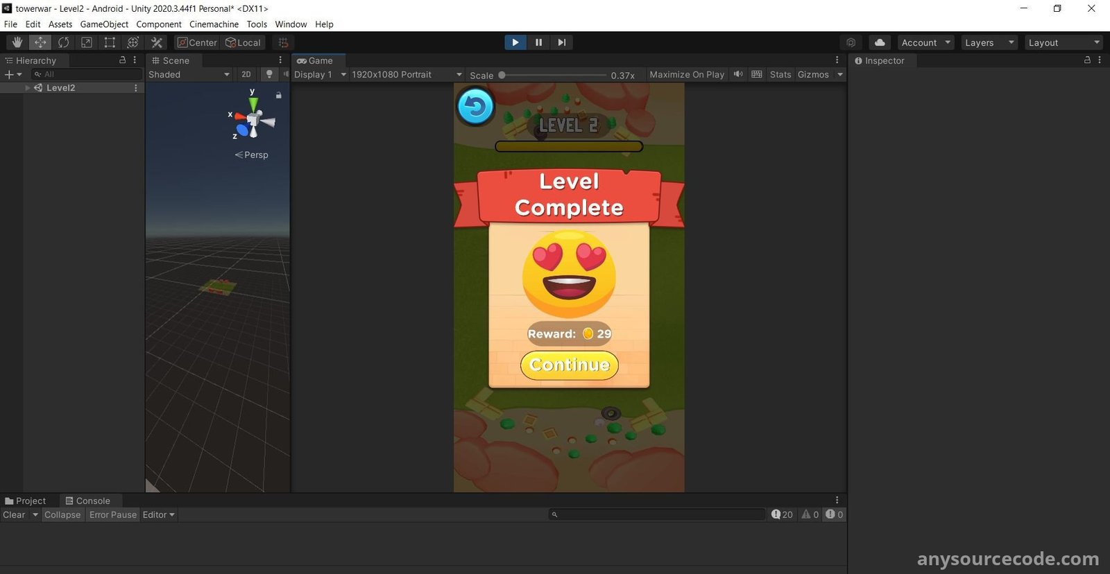Click the Pause playback button
The width and height of the screenshot is (1110, 574).
(538, 42)
